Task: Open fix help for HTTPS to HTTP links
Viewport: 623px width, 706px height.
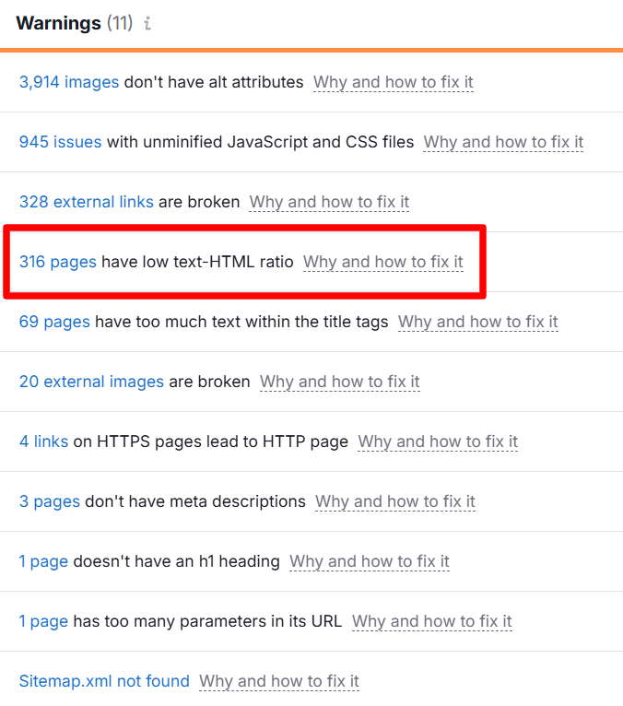Action: (x=438, y=441)
